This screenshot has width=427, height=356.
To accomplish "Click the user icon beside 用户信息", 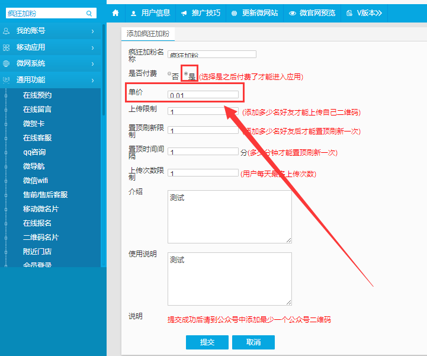I will coord(133,14).
